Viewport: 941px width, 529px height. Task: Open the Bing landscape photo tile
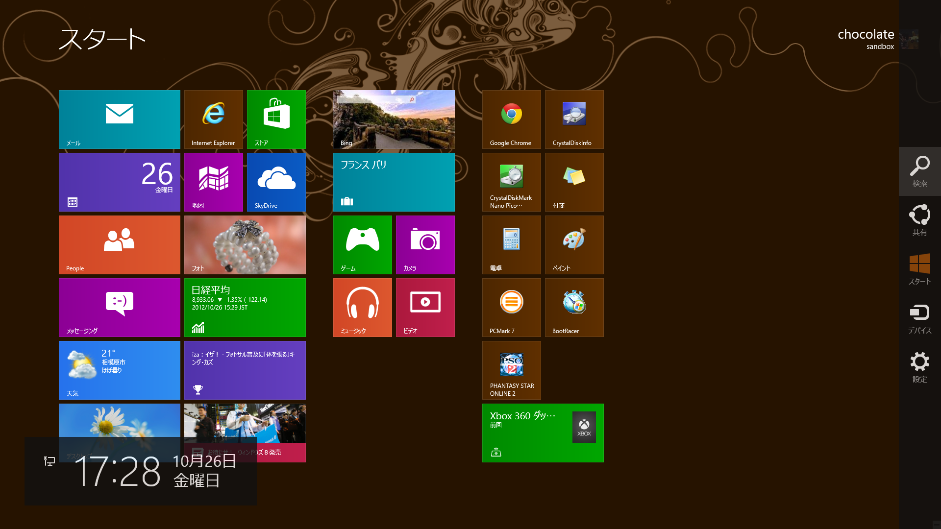[394, 119]
